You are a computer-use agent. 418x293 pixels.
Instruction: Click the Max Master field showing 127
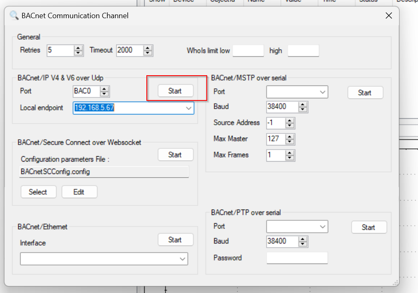click(x=276, y=139)
